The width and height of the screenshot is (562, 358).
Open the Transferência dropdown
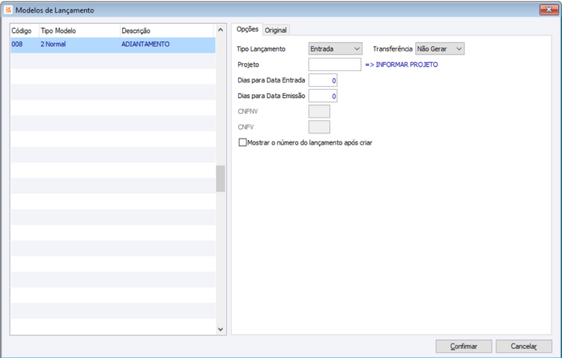tap(439, 49)
